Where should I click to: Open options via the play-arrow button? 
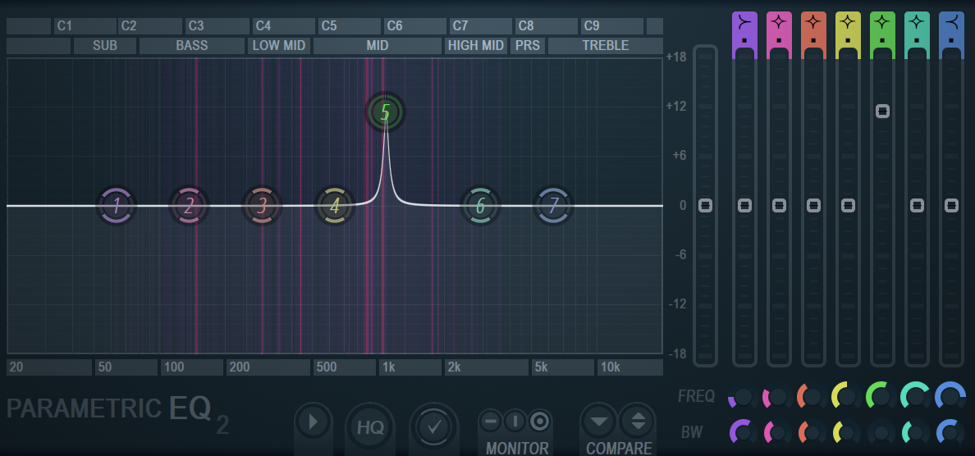coord(314,422)
